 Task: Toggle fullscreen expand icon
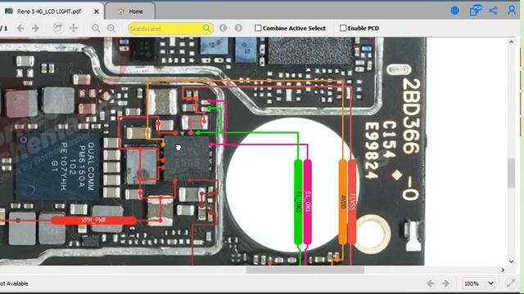point(511,283)
